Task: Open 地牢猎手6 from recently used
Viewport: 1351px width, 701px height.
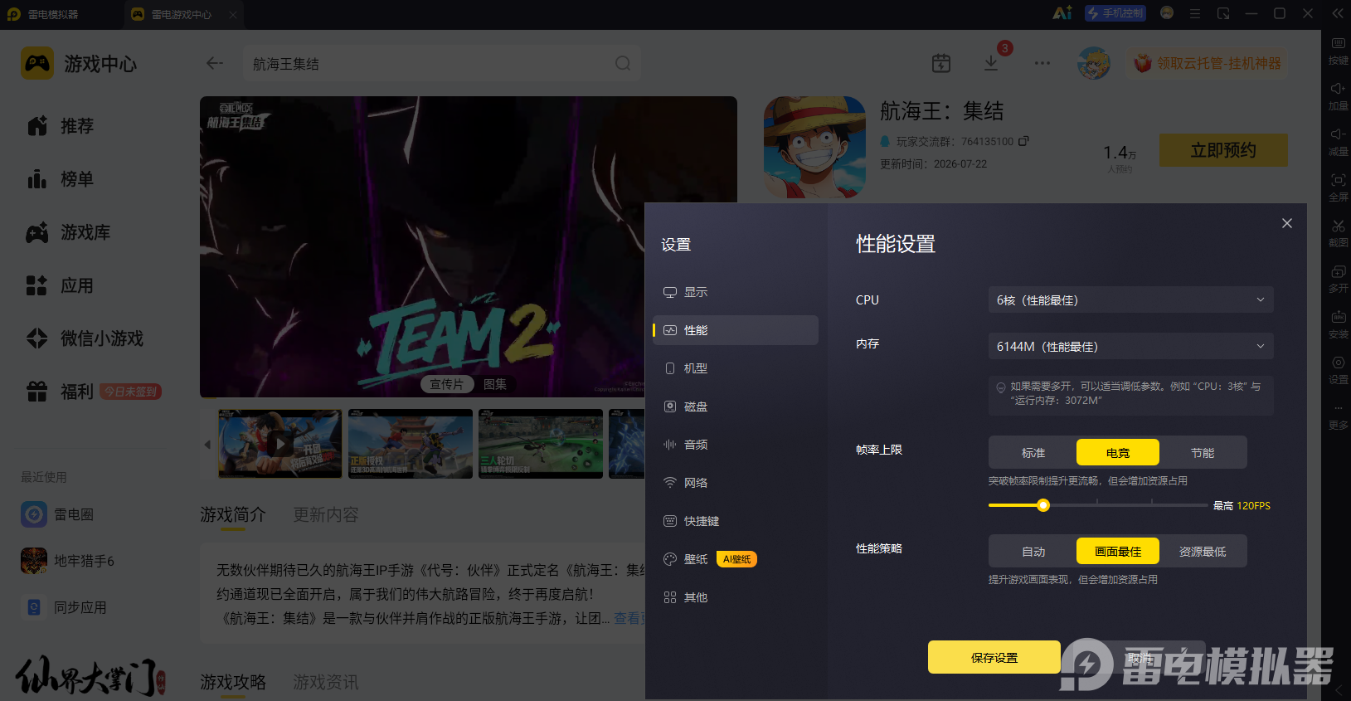Action: click(x=68, y=561)
